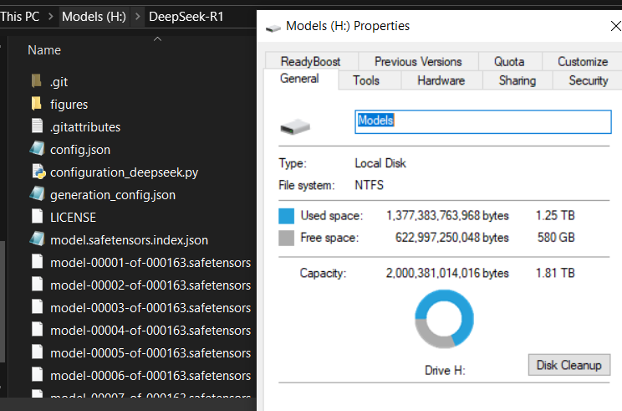The height and width of the screenshot is (411, 622).
Task: Select the generation_config.json file icon
Action: tap(38, 194)
